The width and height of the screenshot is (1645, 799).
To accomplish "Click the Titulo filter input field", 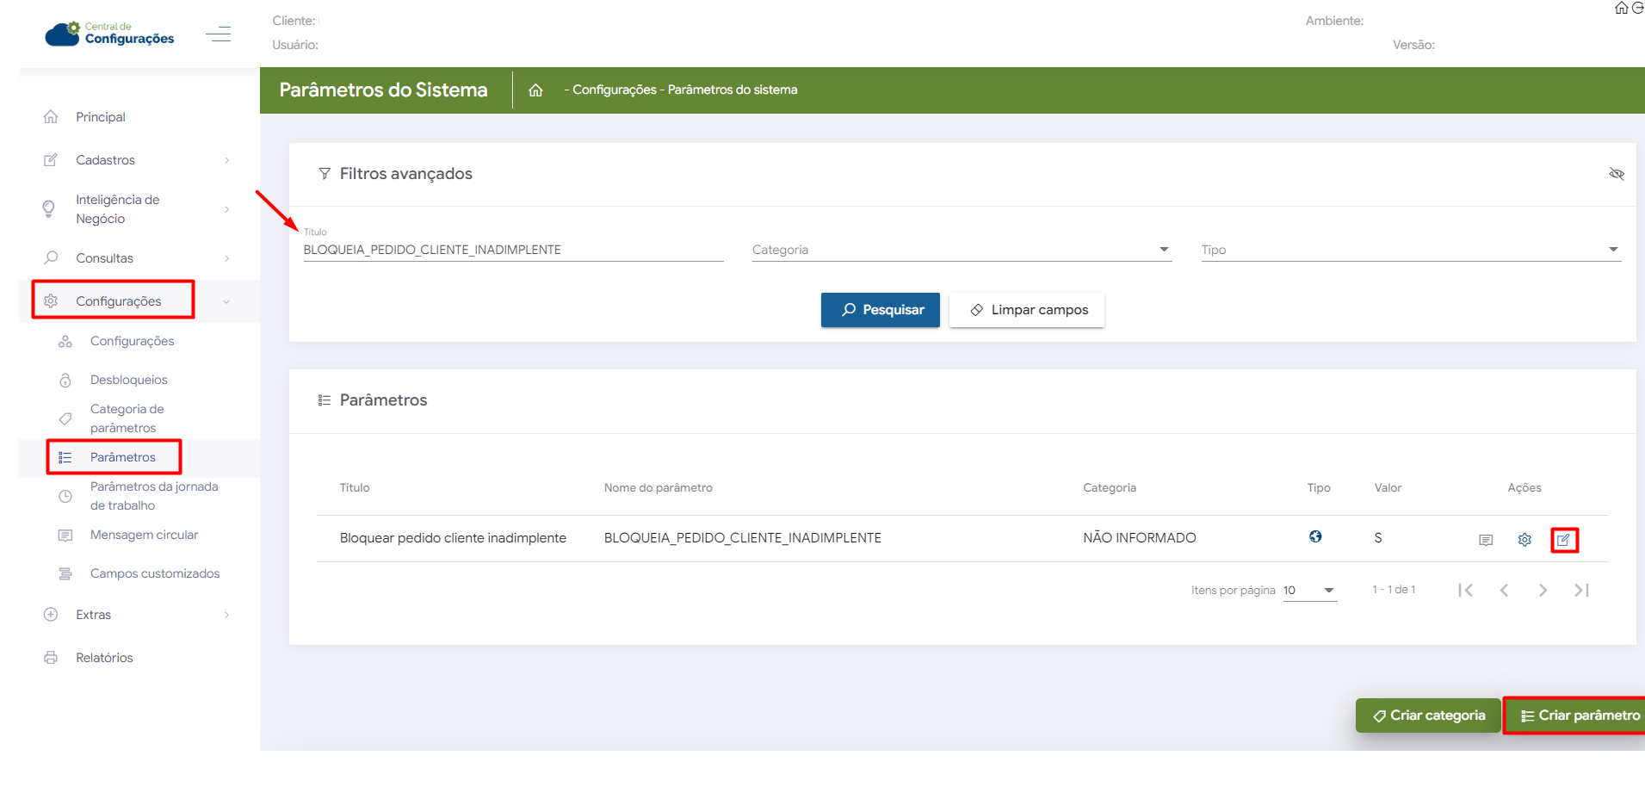I will [512, 250].
